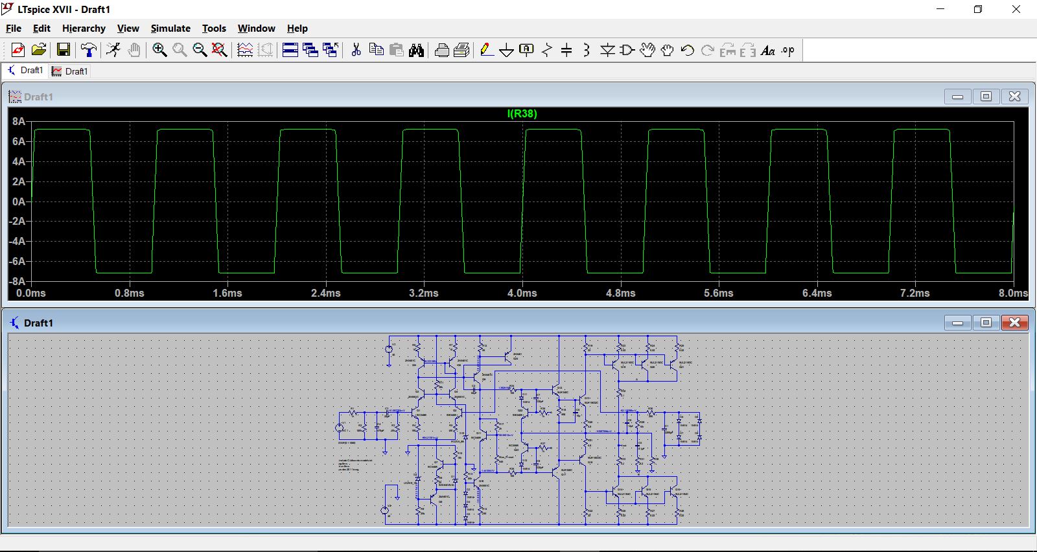Viewport: 1037px width, 552px height.
Task: Tile the windows horizontally
Action: click(x=290, y=50)
